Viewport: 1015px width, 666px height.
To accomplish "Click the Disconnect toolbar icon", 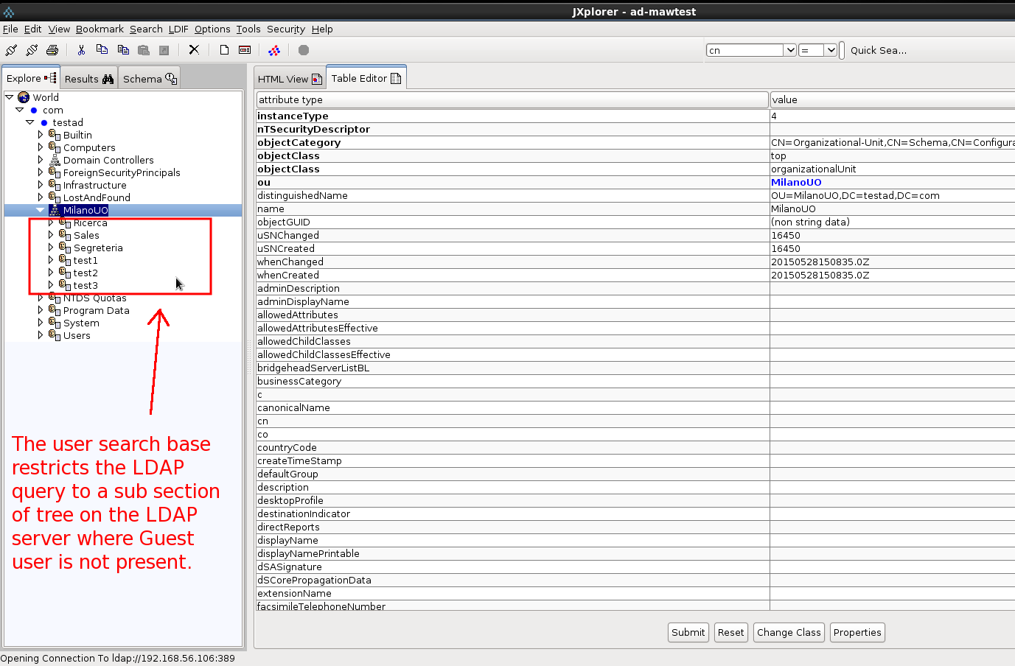I will (32, 50).
